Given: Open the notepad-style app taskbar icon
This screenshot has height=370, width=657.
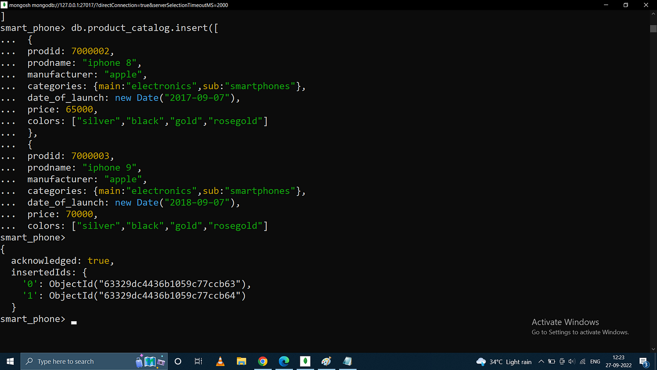Looking at the screenshot, I should 348,361.
